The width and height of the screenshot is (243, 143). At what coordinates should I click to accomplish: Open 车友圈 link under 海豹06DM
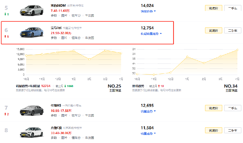(x=90, y=15)
